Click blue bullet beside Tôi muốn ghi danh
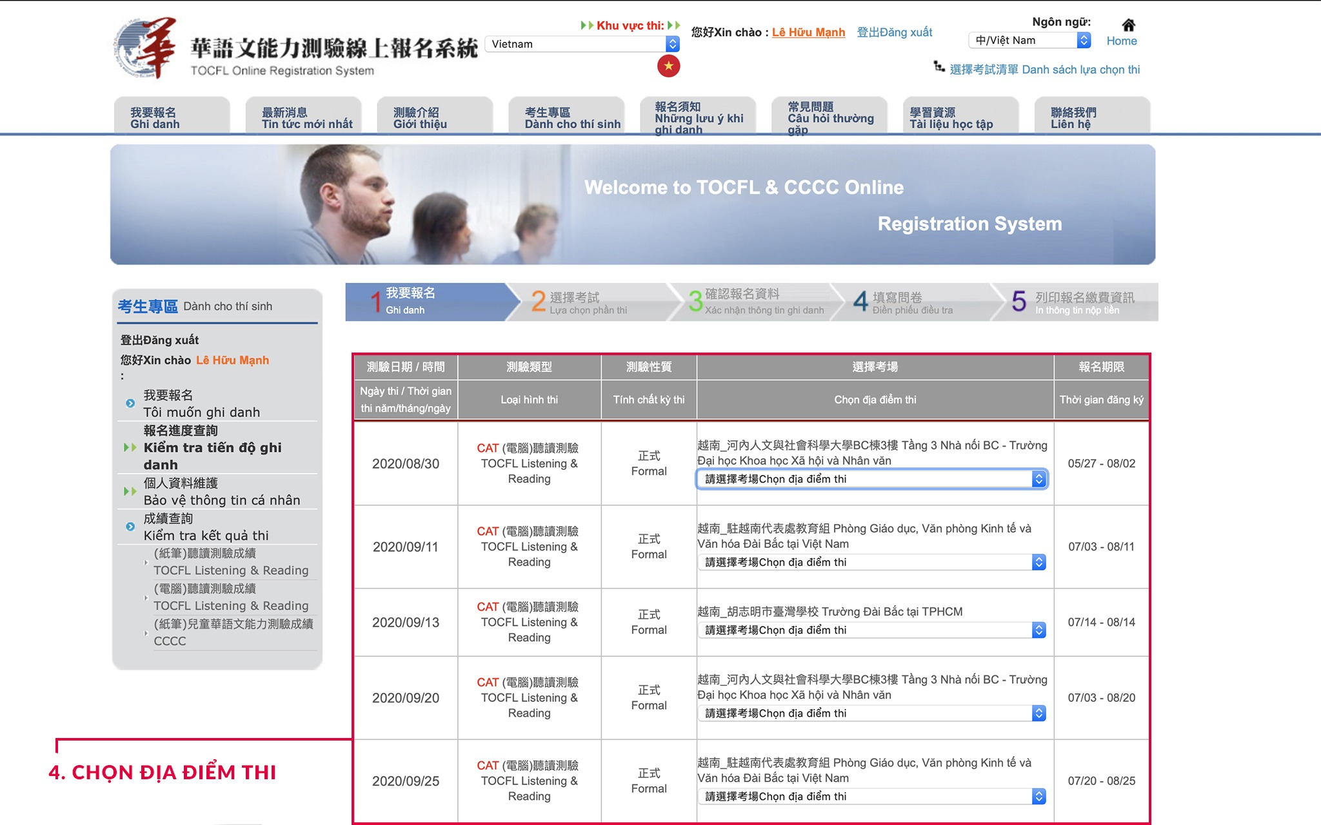 click(130, 403)
